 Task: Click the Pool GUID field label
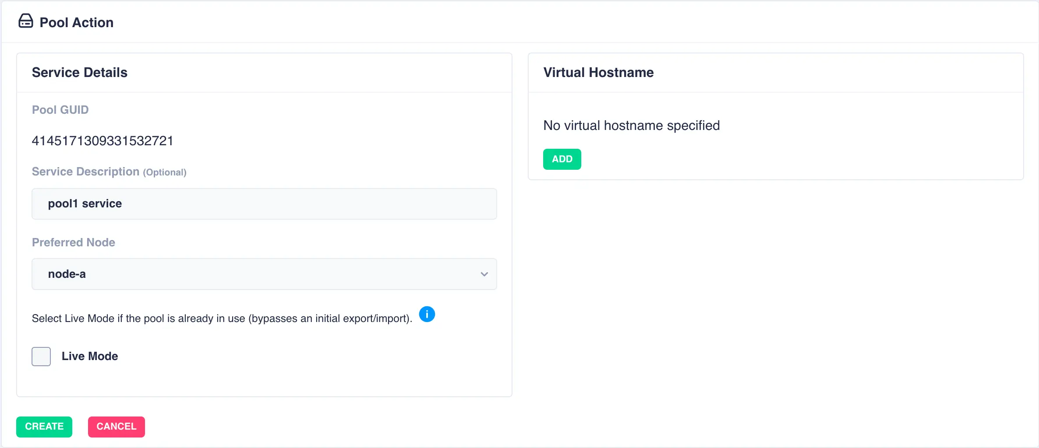tap(60, 110)
